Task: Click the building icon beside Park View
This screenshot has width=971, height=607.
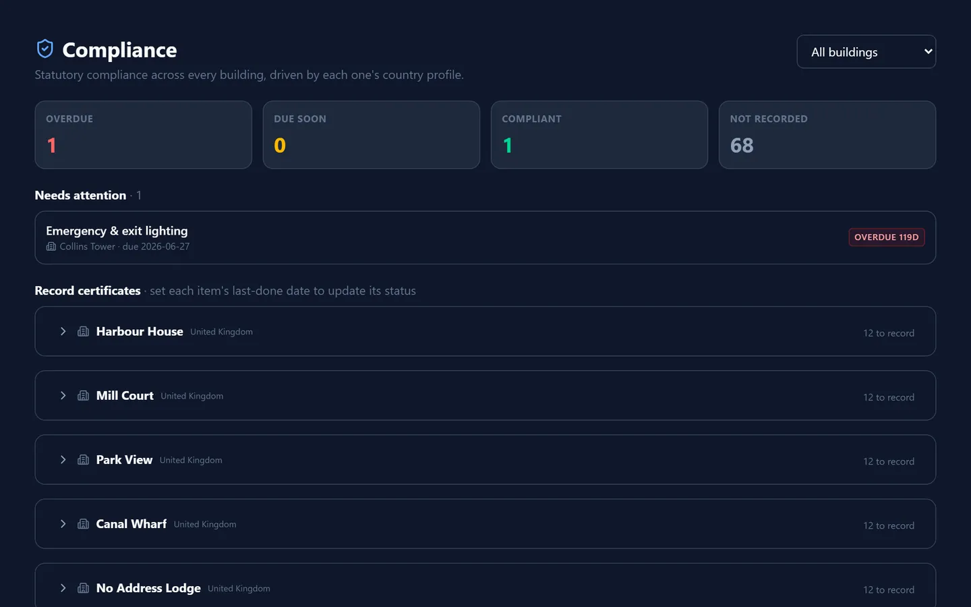Action: pos(84,459)
